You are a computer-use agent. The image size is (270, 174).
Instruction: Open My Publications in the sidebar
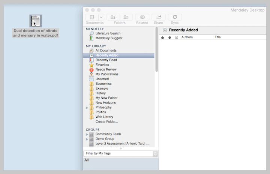pos(107,74)
